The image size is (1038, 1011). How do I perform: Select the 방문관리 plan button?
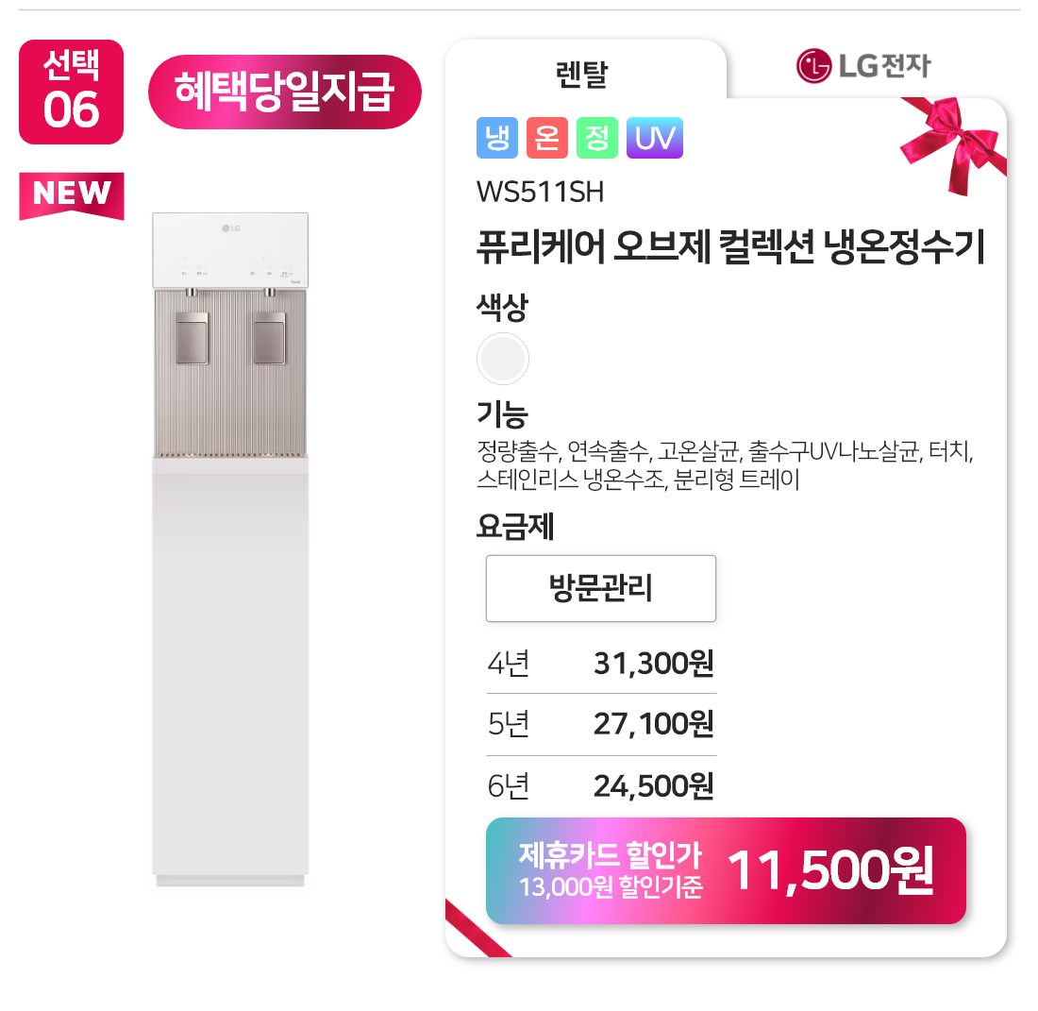coord(601,588)
